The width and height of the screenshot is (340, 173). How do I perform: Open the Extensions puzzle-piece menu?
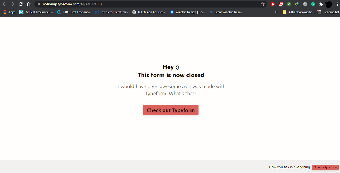pyautogui.click(x=321, y=4)
